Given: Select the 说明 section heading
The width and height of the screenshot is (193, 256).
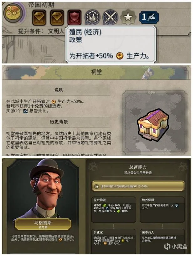Looking at the screenshot, I should [x=59, y=90].
